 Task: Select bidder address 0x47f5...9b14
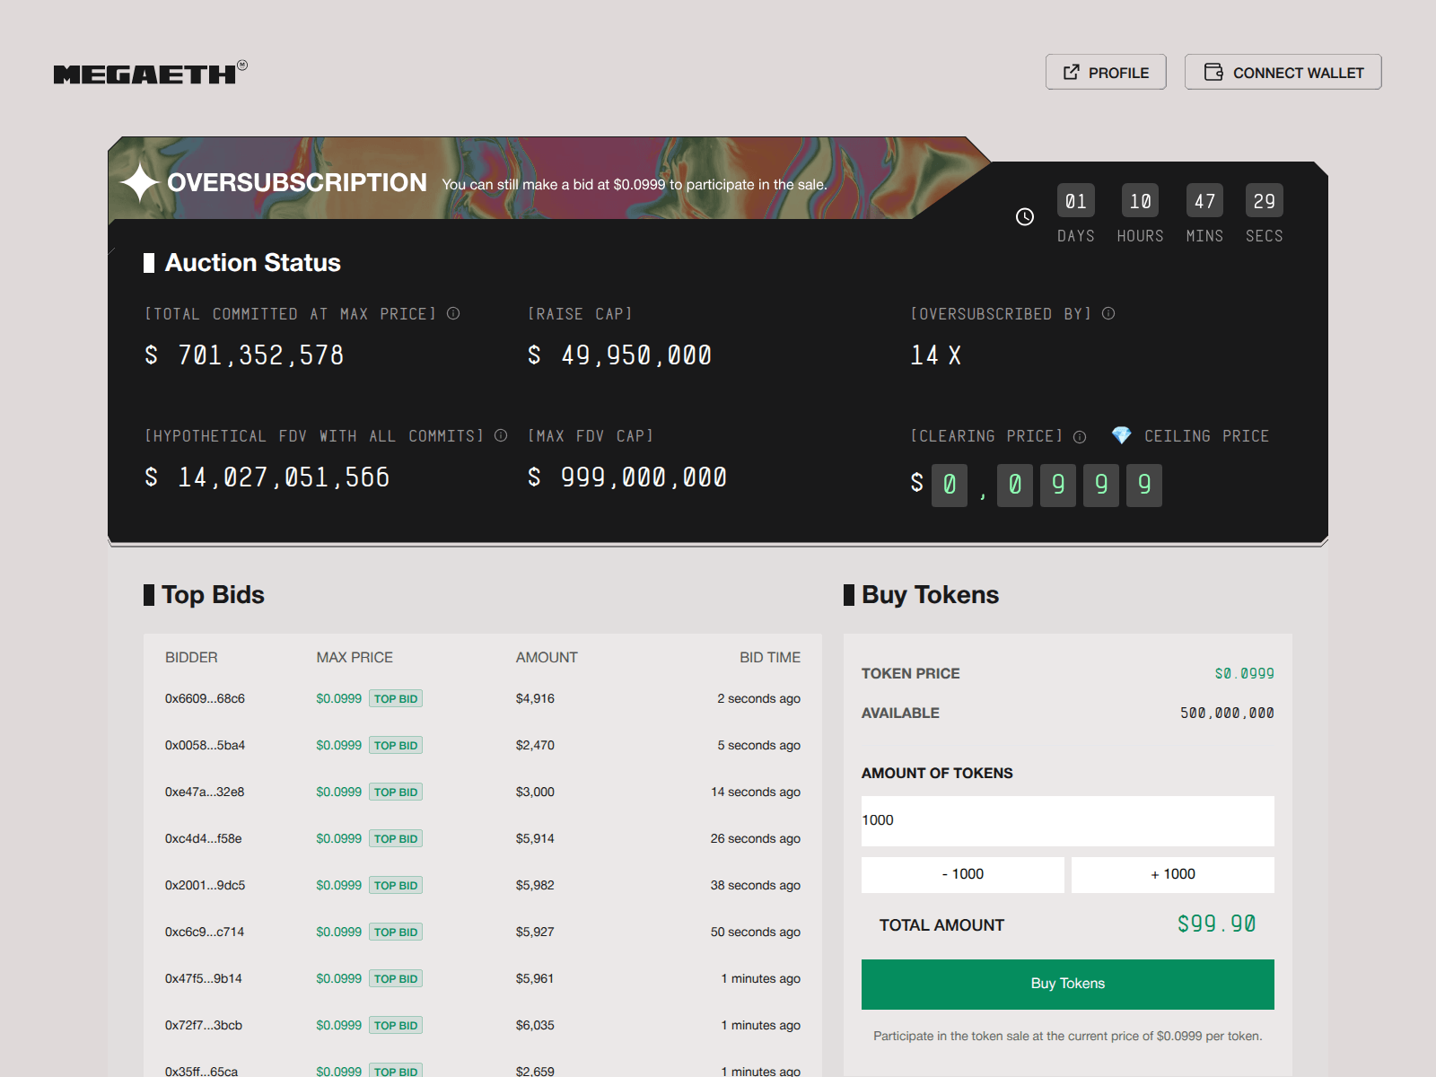click(x=204, y=978)
